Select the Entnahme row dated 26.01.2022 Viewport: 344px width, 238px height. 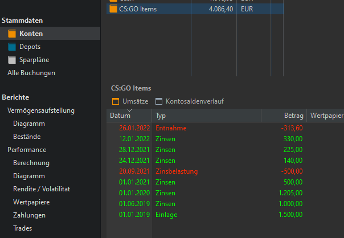tap(171, 128)
